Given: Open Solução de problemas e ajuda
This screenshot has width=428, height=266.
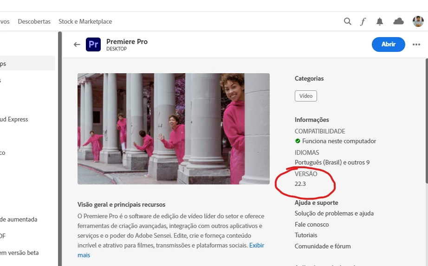Looking at the screenshot, I should (x=334, y=213).
